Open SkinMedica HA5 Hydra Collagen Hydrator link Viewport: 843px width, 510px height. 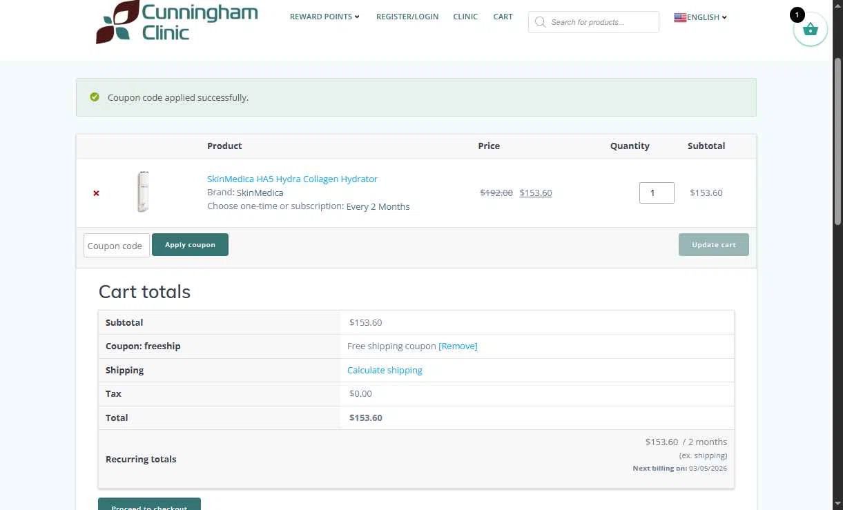click(x=292, y=179)
